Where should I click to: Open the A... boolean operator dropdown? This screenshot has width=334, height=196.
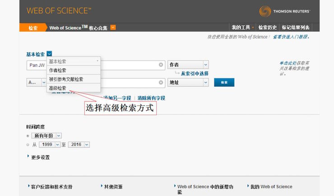coord(37,82)
